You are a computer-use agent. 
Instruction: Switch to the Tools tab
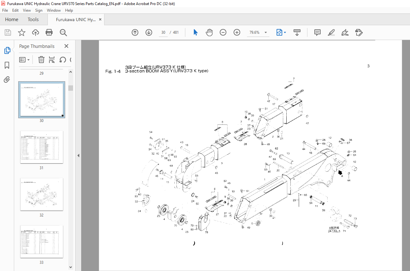coord(33,20)
